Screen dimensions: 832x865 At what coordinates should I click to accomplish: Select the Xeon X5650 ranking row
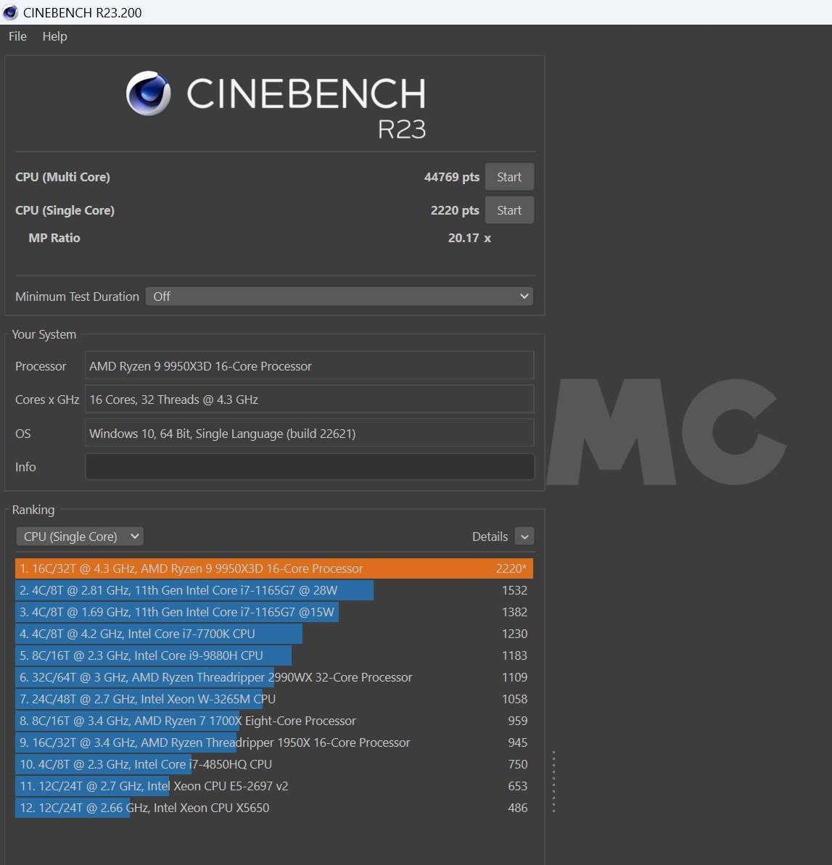[273, 808]
